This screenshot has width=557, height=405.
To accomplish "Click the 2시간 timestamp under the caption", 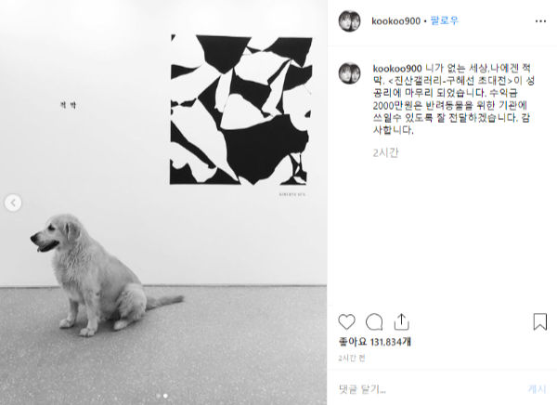I will (x=385, y=152).
